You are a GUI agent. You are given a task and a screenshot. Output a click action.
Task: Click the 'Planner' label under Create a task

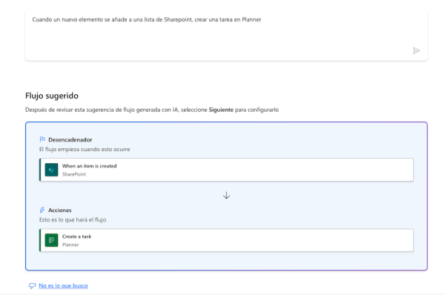tap(70, 245)
